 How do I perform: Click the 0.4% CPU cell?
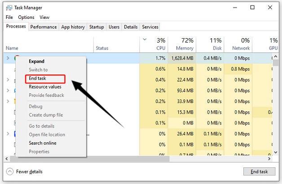tap(154, 79)
